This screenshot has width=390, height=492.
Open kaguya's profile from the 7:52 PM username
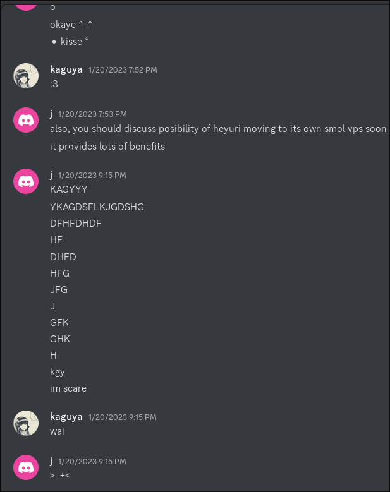pyautogui.click(x=66, y=69)
